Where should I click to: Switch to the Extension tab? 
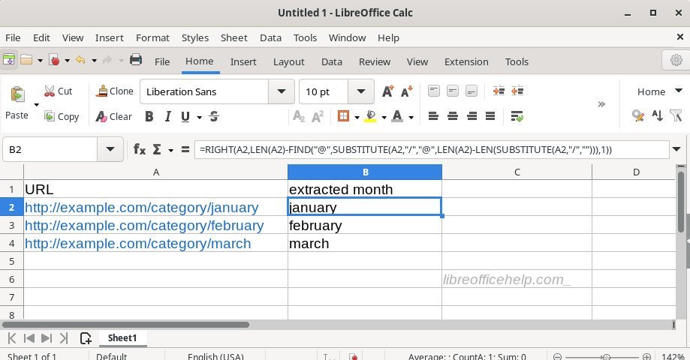point(466,61)
